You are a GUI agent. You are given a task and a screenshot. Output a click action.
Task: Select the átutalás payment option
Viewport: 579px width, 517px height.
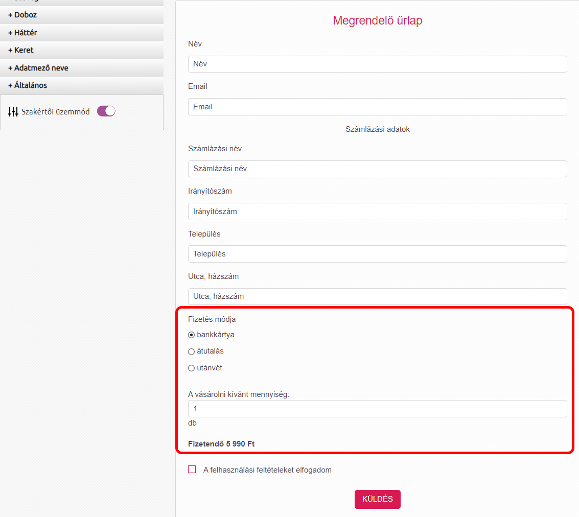click(191, 351)
